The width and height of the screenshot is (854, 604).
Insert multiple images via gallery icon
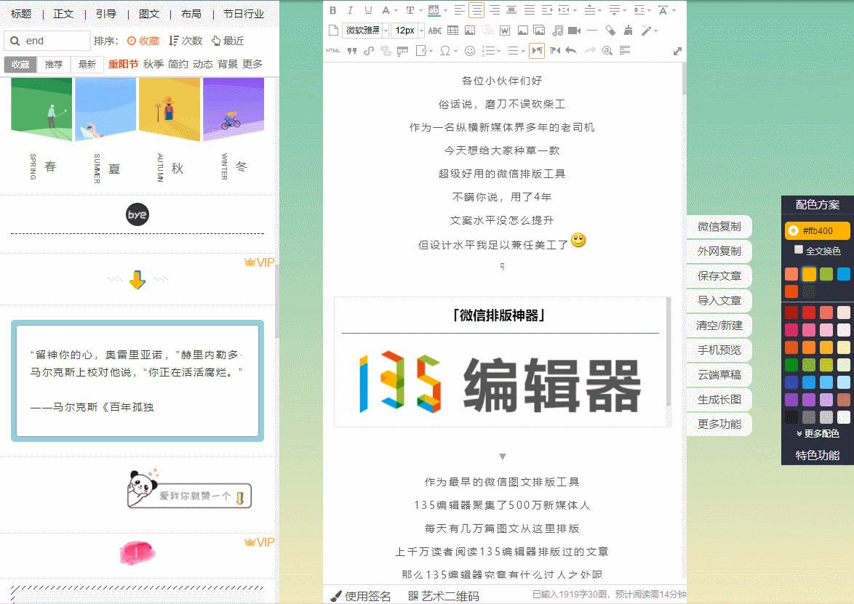pos(539,31)
